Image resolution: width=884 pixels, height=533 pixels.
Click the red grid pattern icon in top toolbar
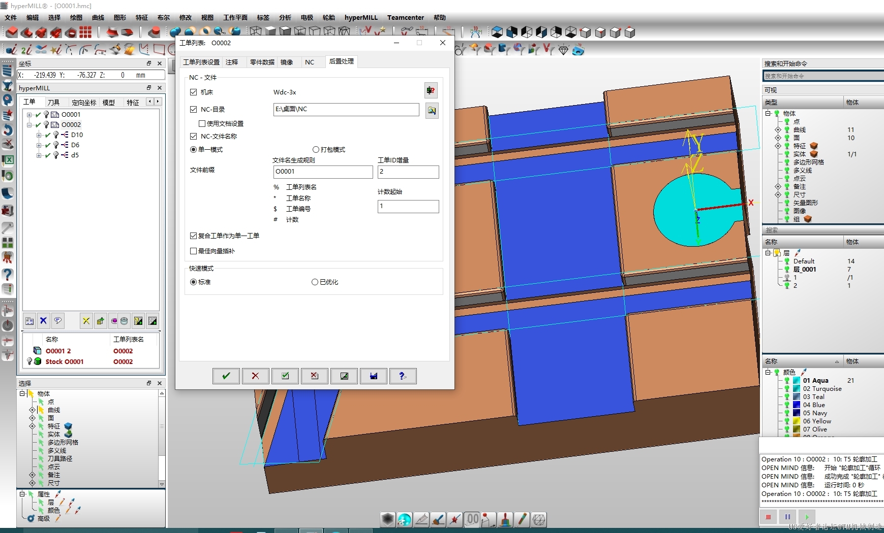[x=85, y=32]
